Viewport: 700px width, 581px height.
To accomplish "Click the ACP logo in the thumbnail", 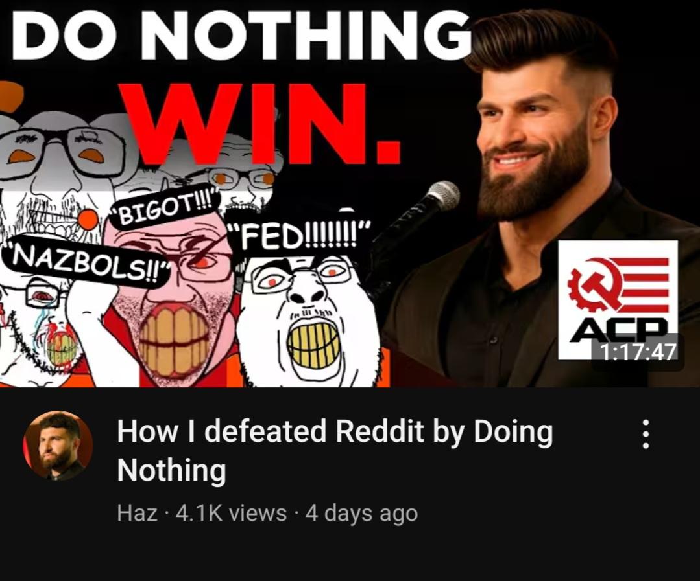I will tap(618, 299).
